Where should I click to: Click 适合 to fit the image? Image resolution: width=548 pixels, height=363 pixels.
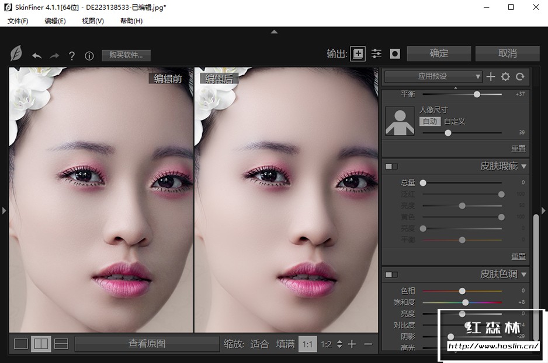259,344
